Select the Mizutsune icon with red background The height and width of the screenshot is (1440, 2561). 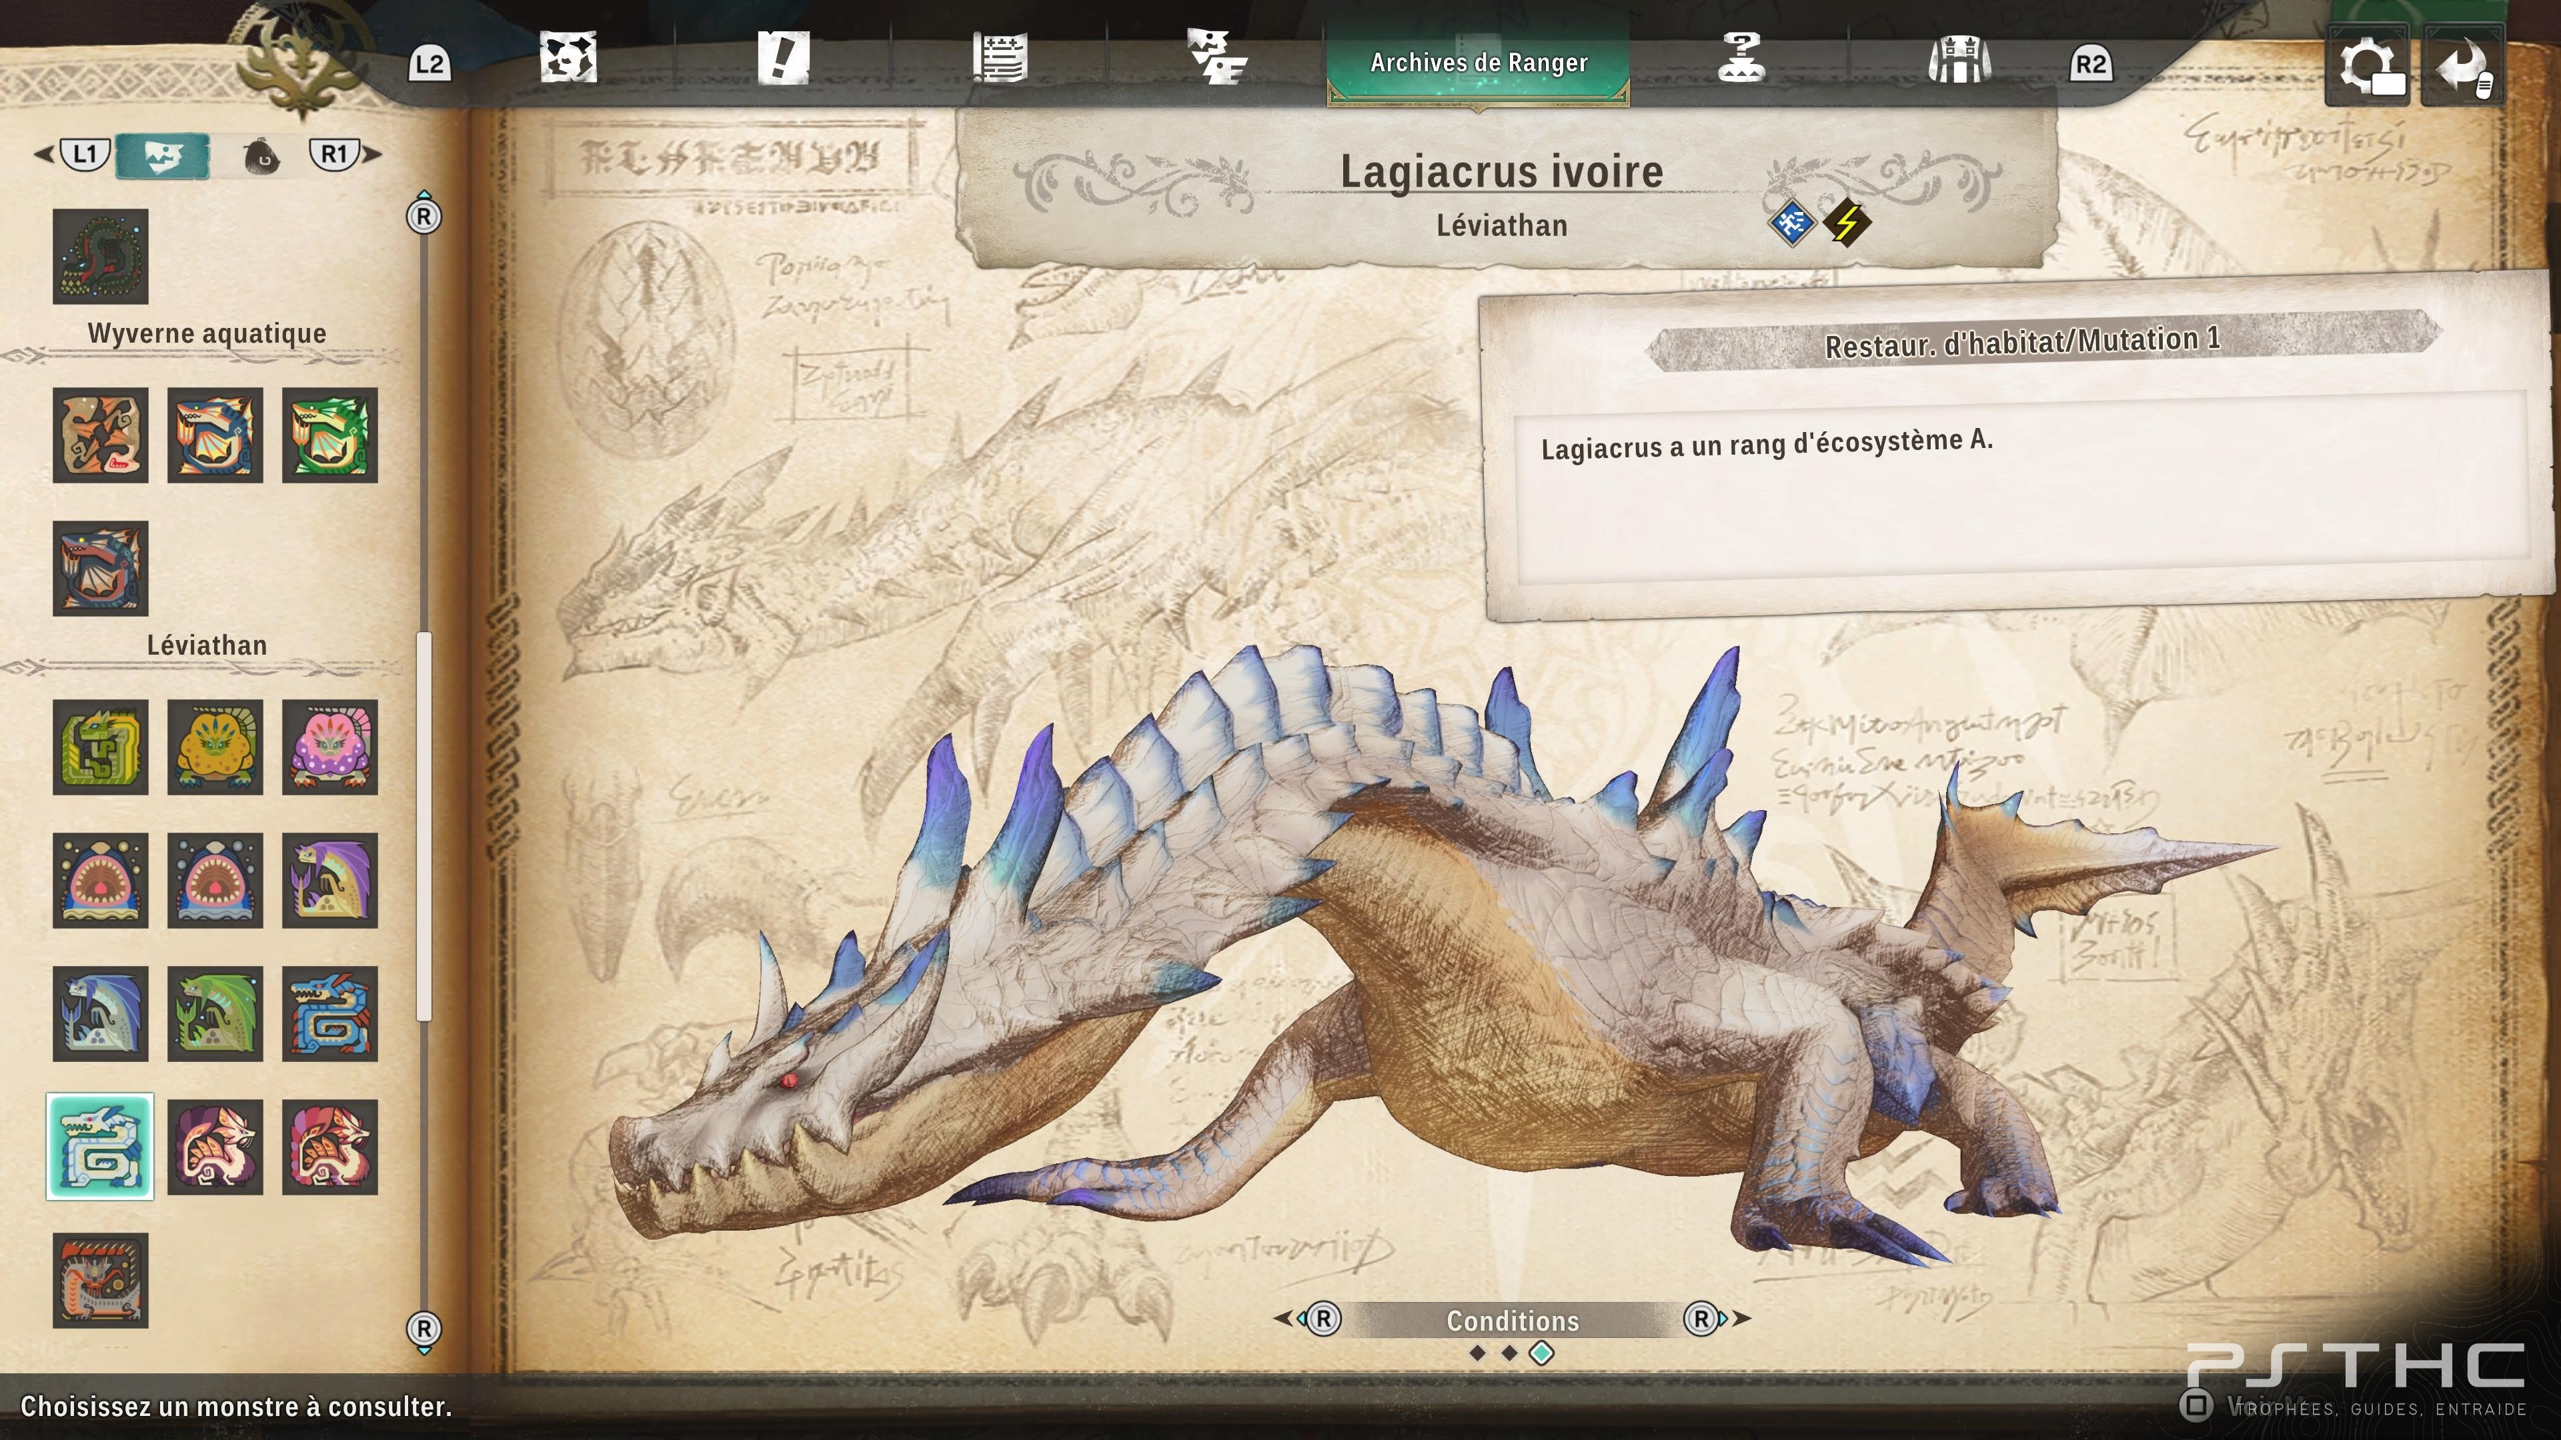[x=330, y=1147]
